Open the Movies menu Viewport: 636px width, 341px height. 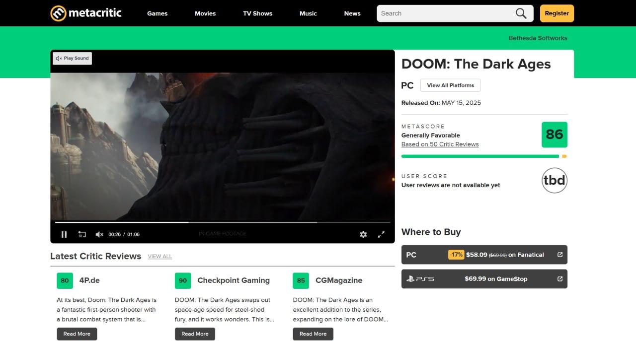205,13
